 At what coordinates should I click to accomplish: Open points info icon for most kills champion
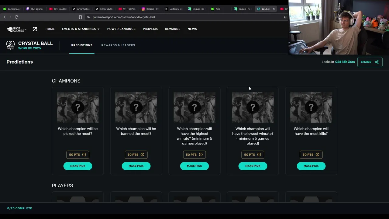tap(318, 155)
